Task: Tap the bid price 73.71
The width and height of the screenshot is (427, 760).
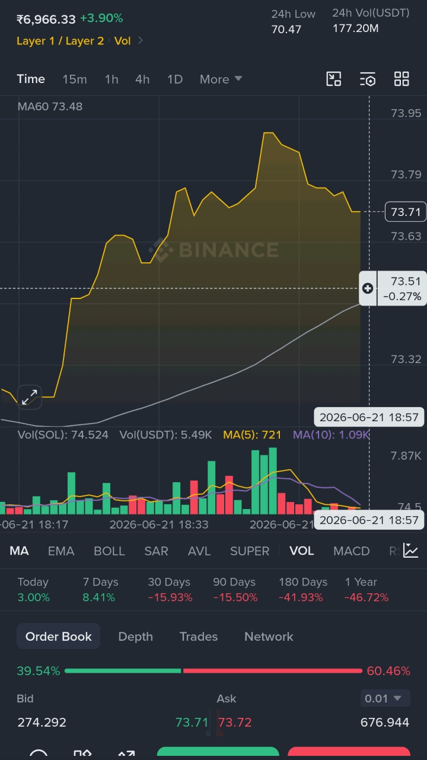Action: click(x=192, y=722)
